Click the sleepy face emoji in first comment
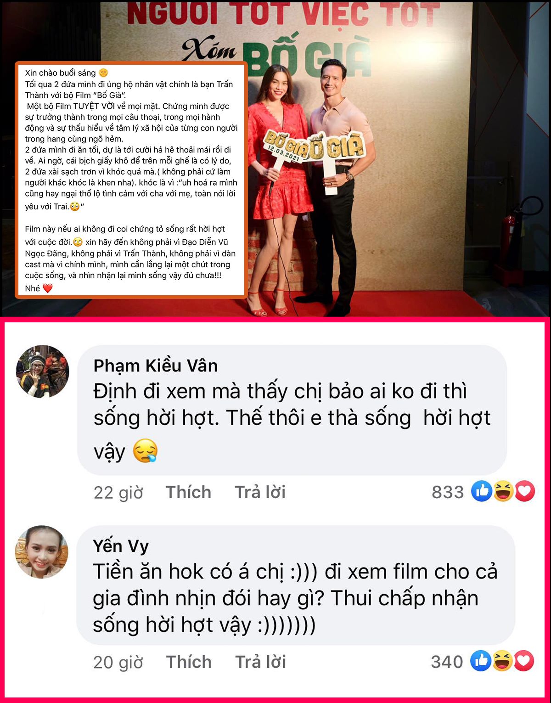551x703 pixels. [x=145, y=451]
